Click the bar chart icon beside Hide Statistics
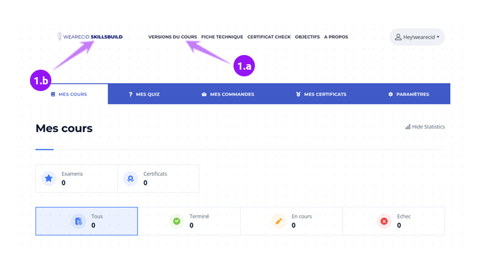 click(x=408, y=127)
